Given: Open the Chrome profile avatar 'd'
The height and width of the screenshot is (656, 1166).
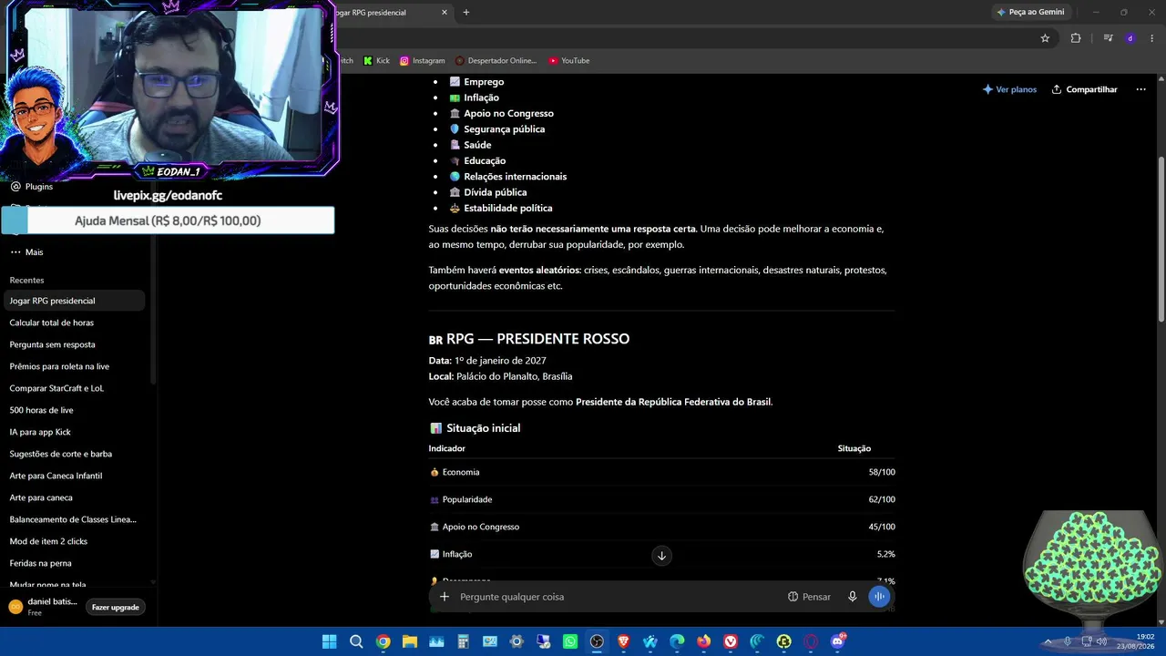Looking at the screenshot, I should coord(1130,38).
